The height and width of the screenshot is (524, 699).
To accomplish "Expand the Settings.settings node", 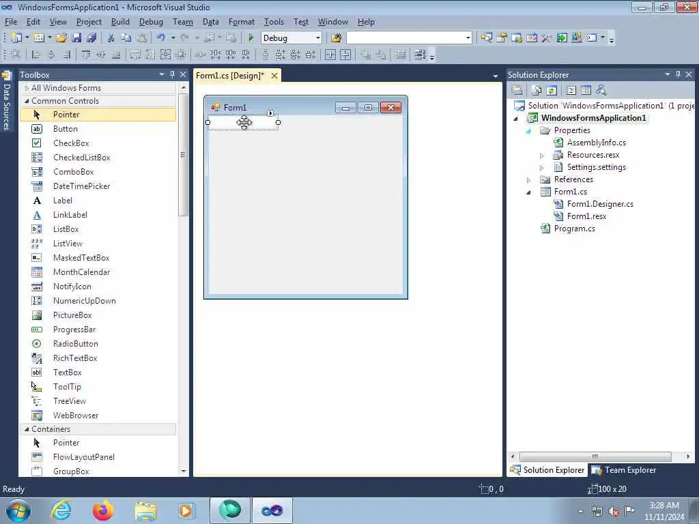I will point(541,168).
